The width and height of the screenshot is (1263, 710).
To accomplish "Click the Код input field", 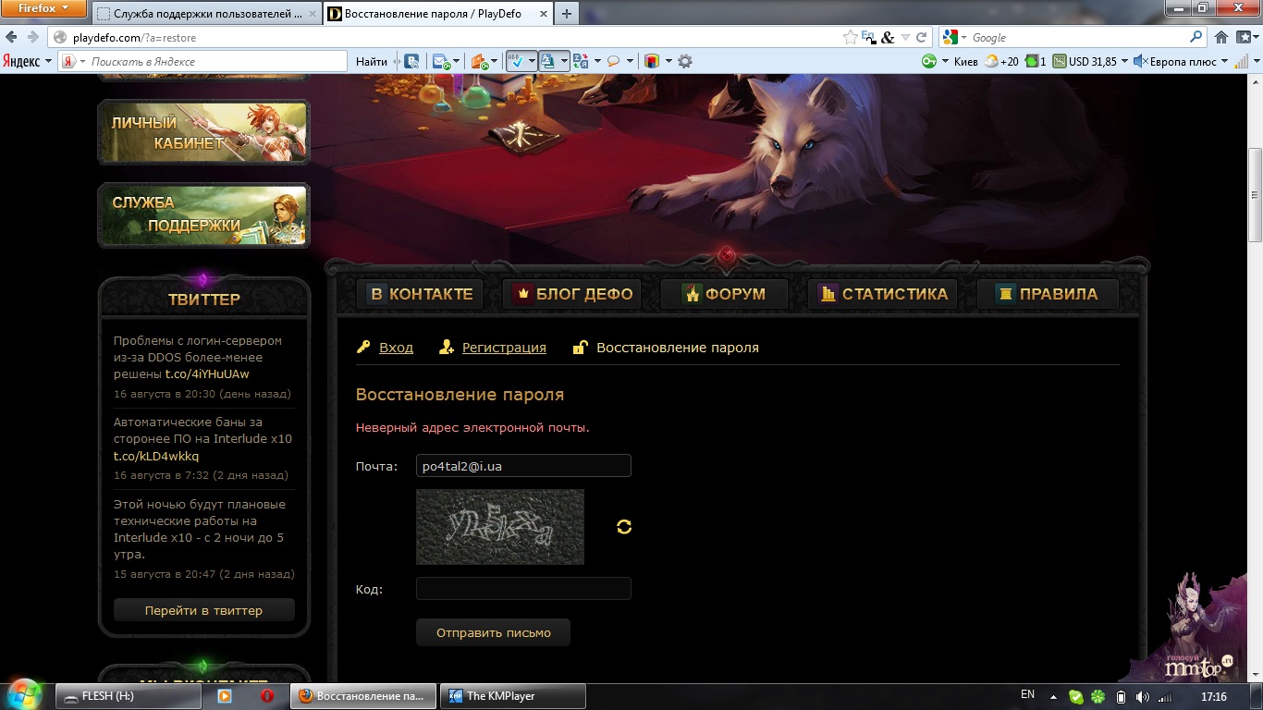I will click(523, 589).
